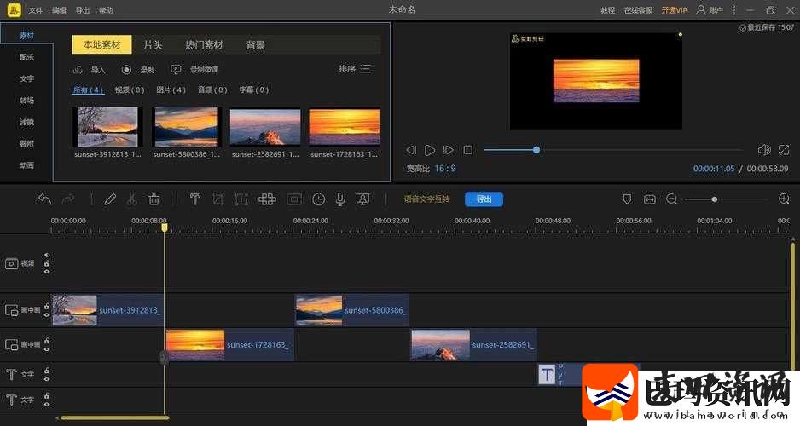
Task: Mute the 视频 track with its speaker toggle
Action: [47, 256]
